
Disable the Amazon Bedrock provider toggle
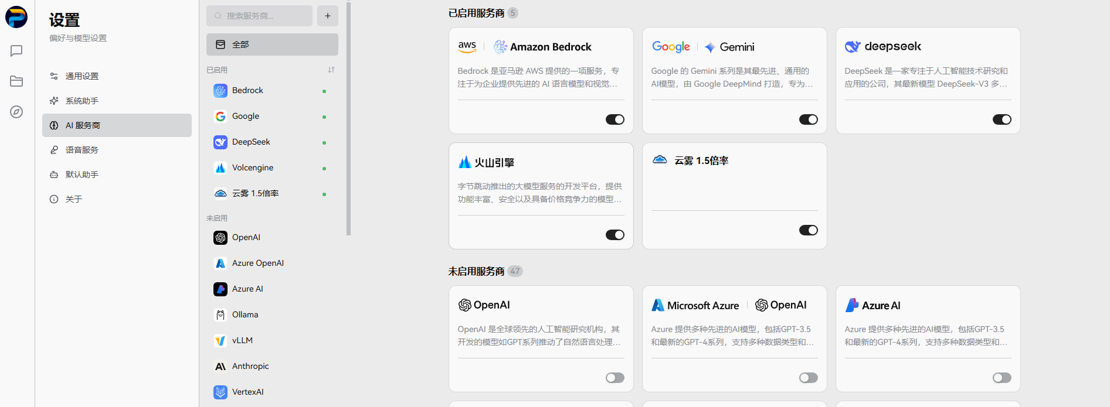coord(615,119)
